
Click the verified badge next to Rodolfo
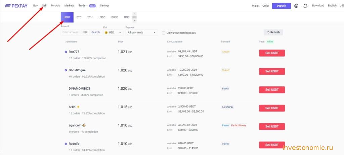[x=66, y=144]
